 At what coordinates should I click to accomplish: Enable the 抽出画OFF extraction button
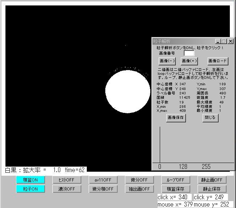(139, 189)
